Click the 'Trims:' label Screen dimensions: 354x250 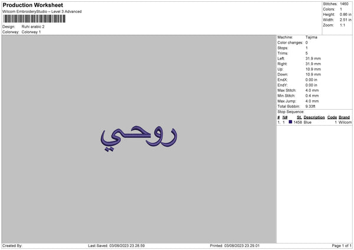coord(283,53)
